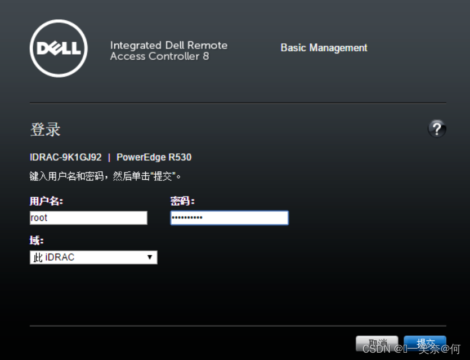Select the IDRAC-9K1GJ92 hostname text

(x=66, y=157)
